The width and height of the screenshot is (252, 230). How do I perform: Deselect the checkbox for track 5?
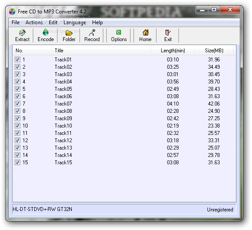[17, 89]
